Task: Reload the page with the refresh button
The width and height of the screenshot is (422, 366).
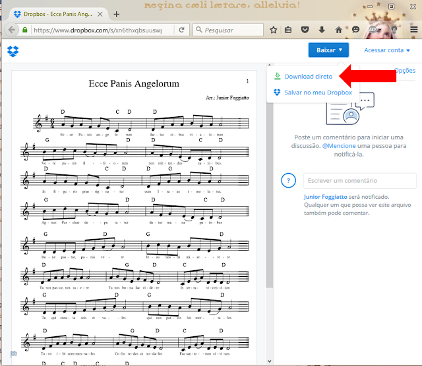Action: point(182,30)
